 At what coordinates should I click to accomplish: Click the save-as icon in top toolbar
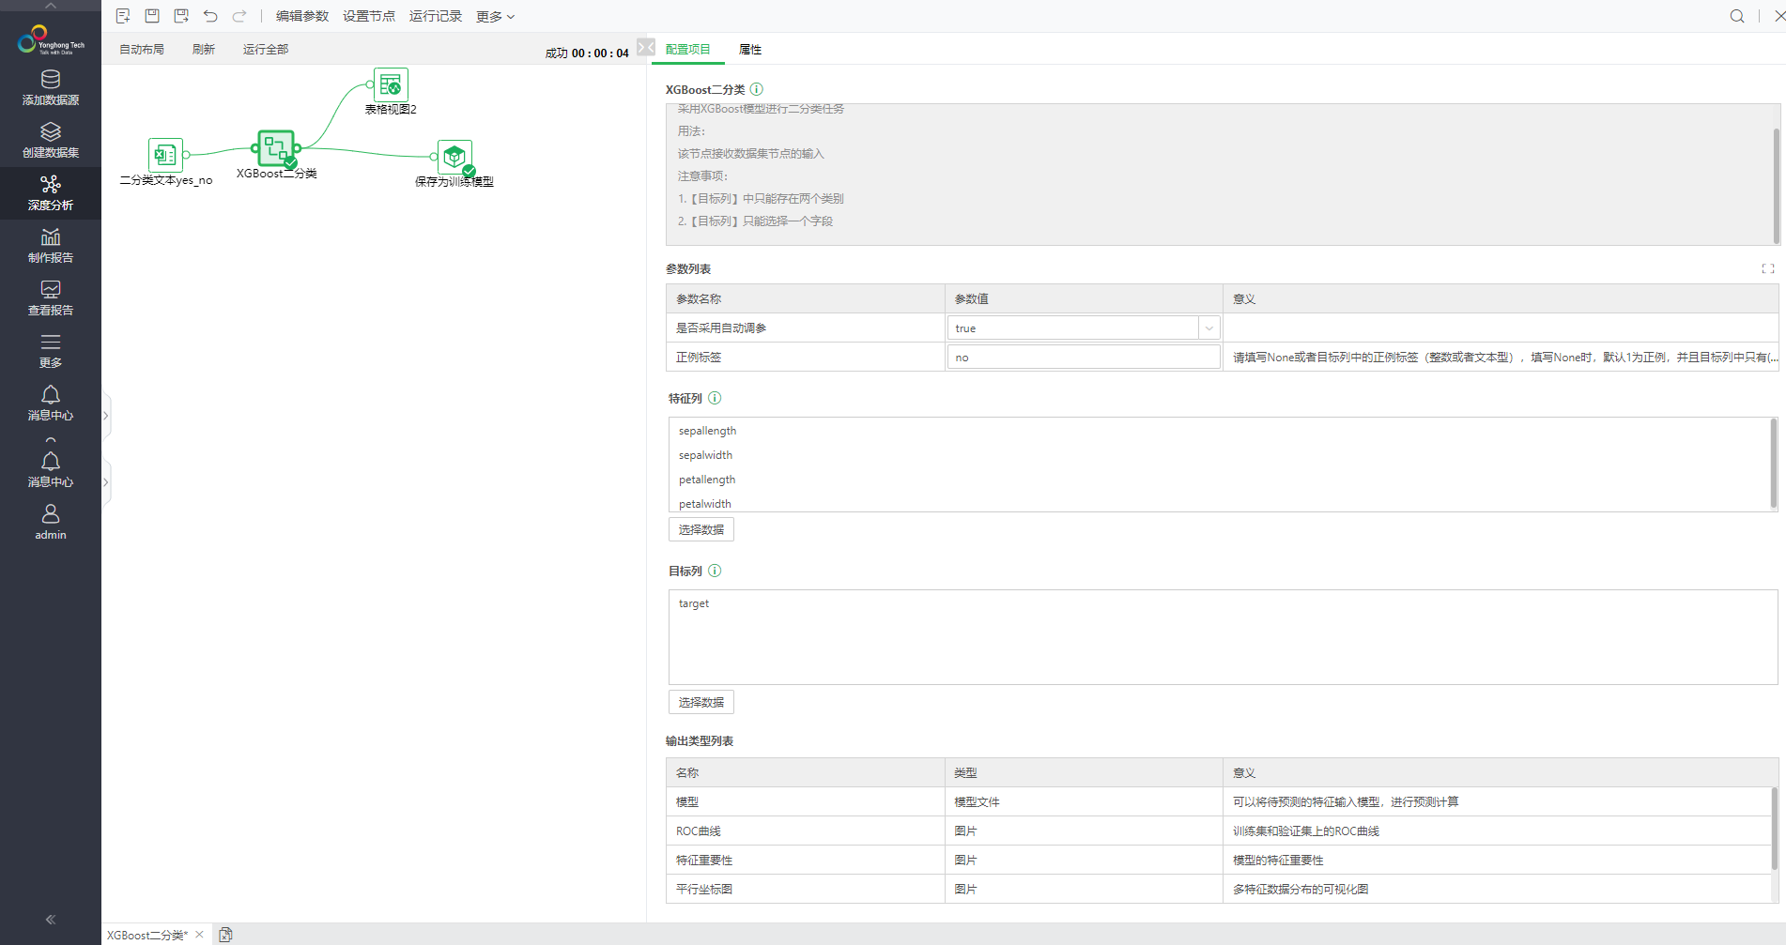coord(181,16)
